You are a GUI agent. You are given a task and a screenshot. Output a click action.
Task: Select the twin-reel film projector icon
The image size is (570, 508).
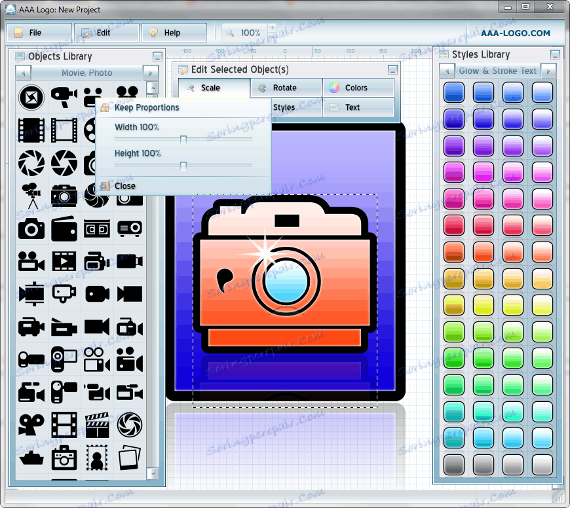(31, 425)
